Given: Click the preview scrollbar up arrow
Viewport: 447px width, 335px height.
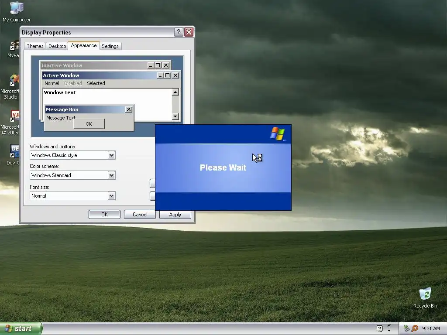Looking at the screenshot, I should tap(175, 92).
